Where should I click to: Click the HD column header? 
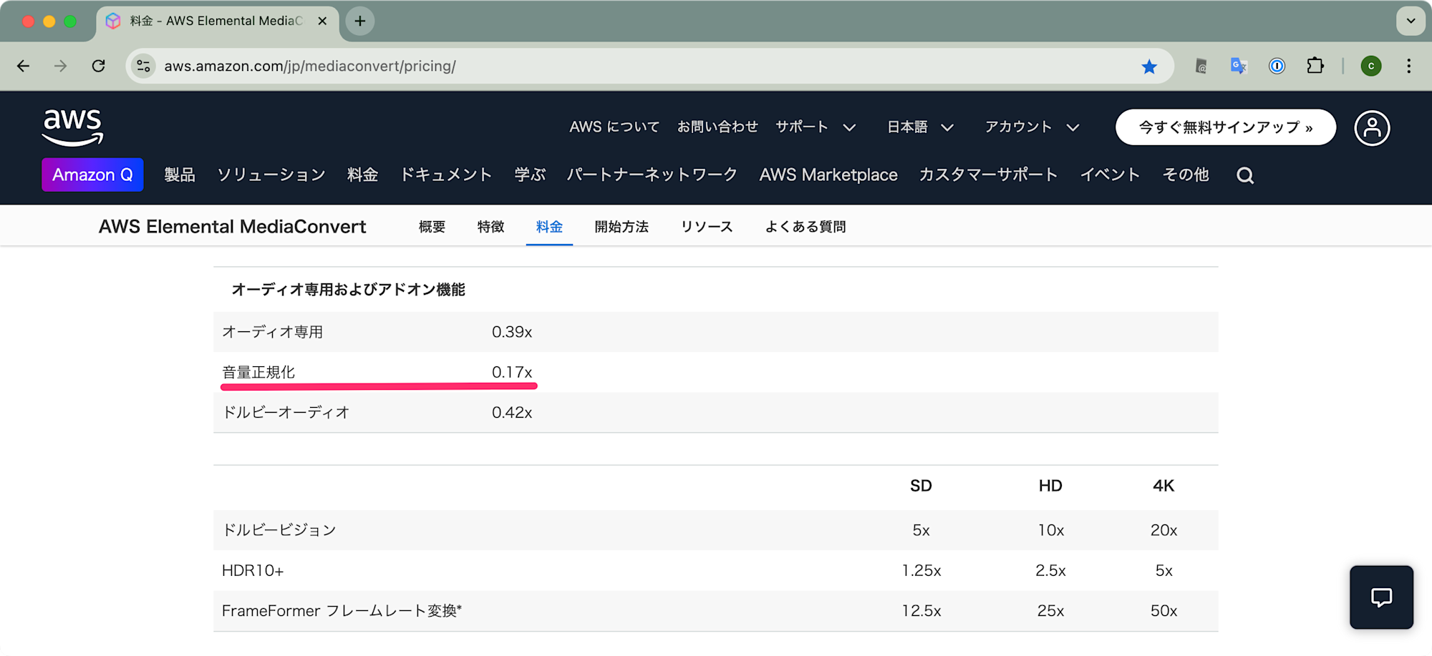tap(1050, 486)
